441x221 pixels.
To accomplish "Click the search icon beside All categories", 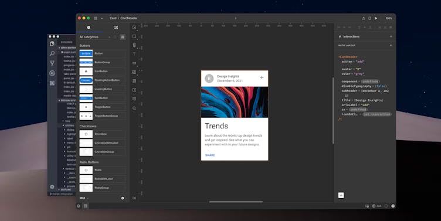I will 115,37.
